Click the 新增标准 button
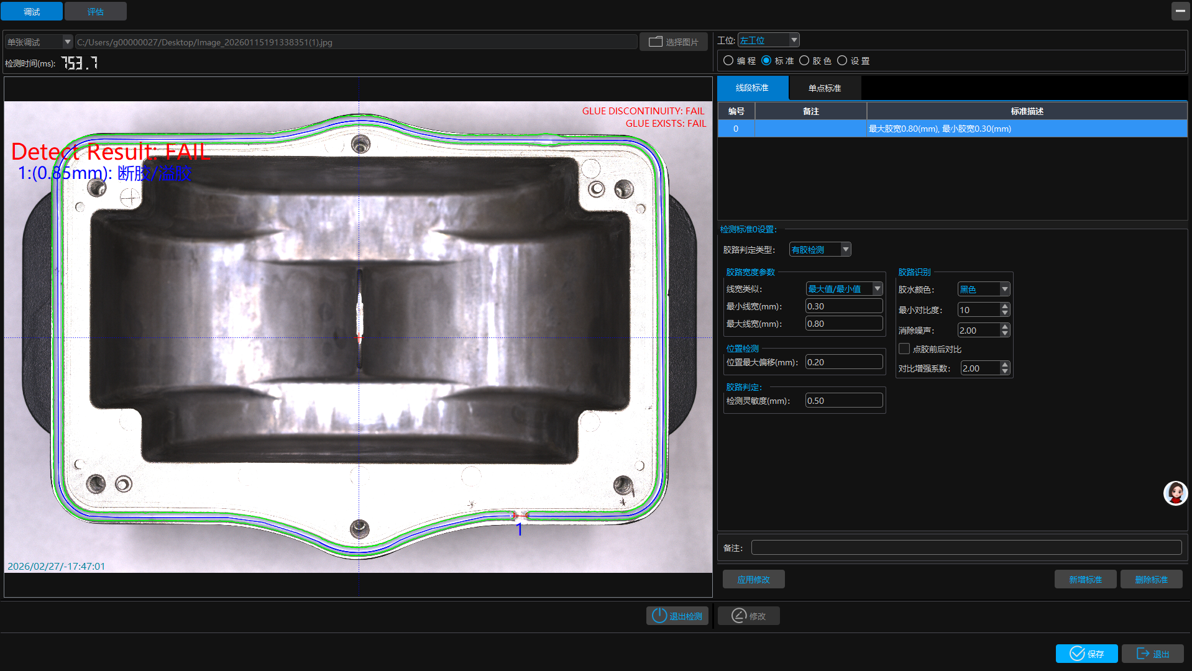The width and height of the screenshot is (1192, 671). coord(1085,580)
